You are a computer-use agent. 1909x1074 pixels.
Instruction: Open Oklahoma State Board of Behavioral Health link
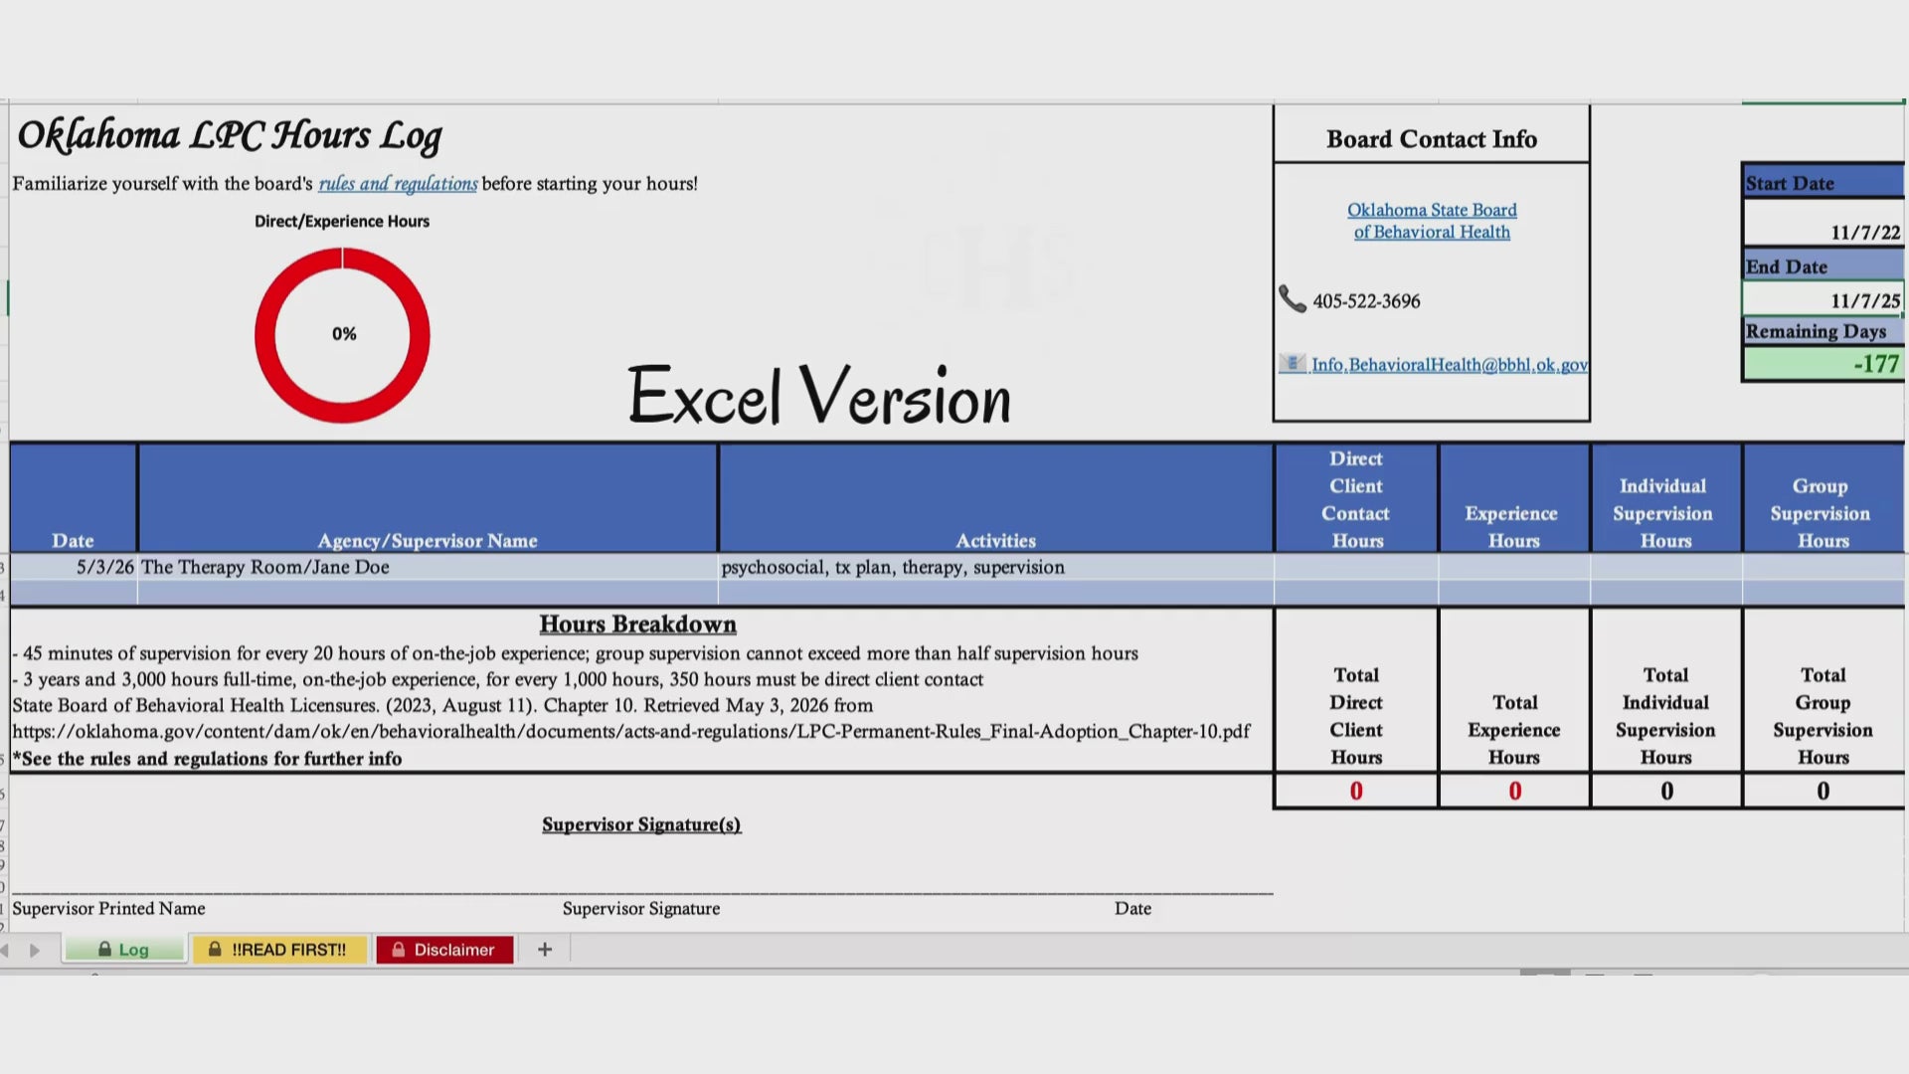[x=1432, y=221]
